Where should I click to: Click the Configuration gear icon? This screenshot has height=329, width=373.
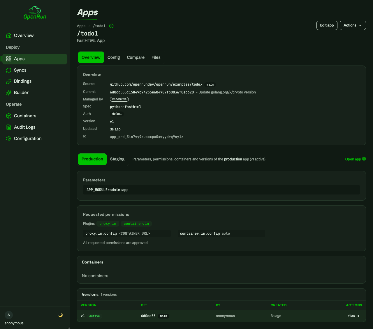9,139
